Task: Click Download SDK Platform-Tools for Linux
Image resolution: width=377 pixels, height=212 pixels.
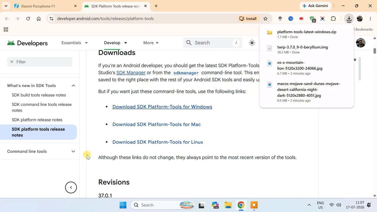Action: 158,142
